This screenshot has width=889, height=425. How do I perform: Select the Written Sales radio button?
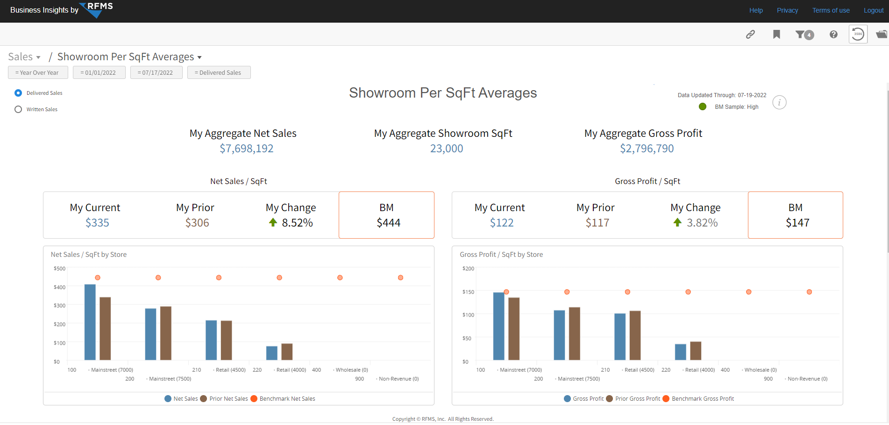(x=18, y=109)
